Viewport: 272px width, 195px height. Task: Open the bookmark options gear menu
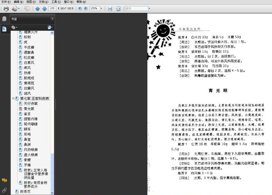click(x=14, y=27)
